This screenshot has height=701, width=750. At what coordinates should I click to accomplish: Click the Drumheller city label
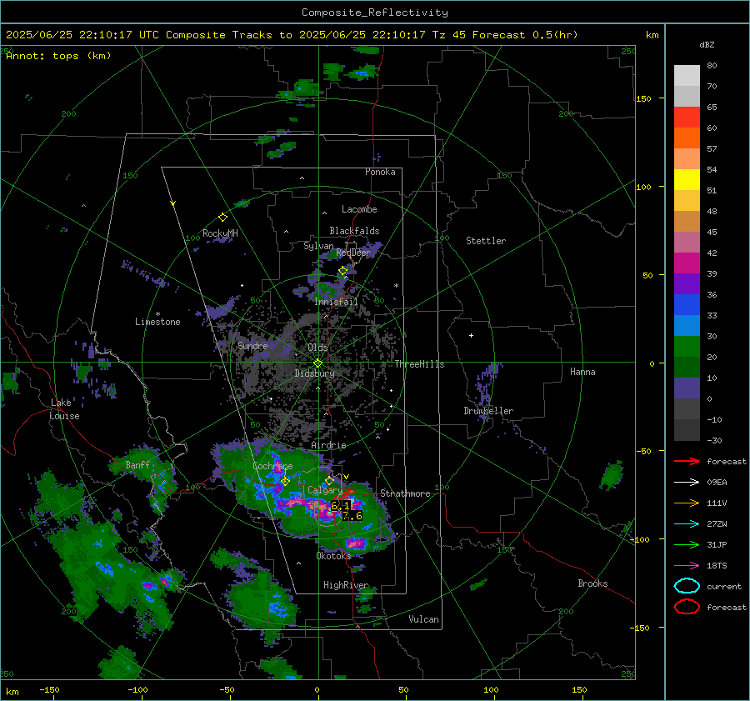pyautogui.click(x=488, y=411)
